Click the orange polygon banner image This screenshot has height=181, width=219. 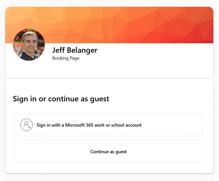(110, 25)
